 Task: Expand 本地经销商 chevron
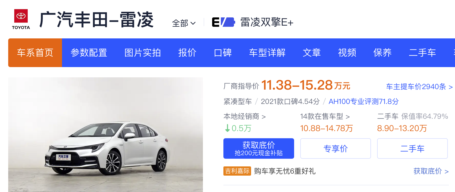pos(264,117)
